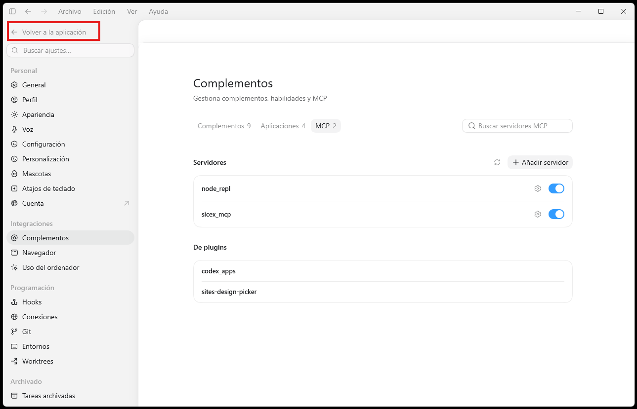Open the Voz settings label
Image resolution: width=637 pixels, height=409 pixels.
tap(28, 129)
